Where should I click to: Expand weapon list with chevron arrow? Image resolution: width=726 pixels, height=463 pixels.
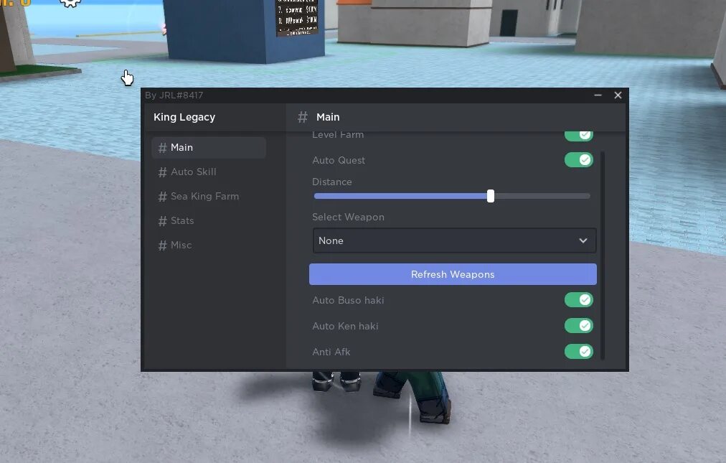[583, 240]
